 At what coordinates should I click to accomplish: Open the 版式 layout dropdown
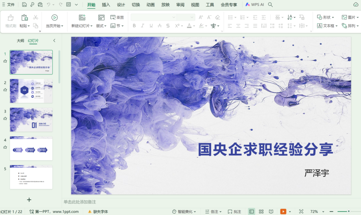click(x=101, y=26)
